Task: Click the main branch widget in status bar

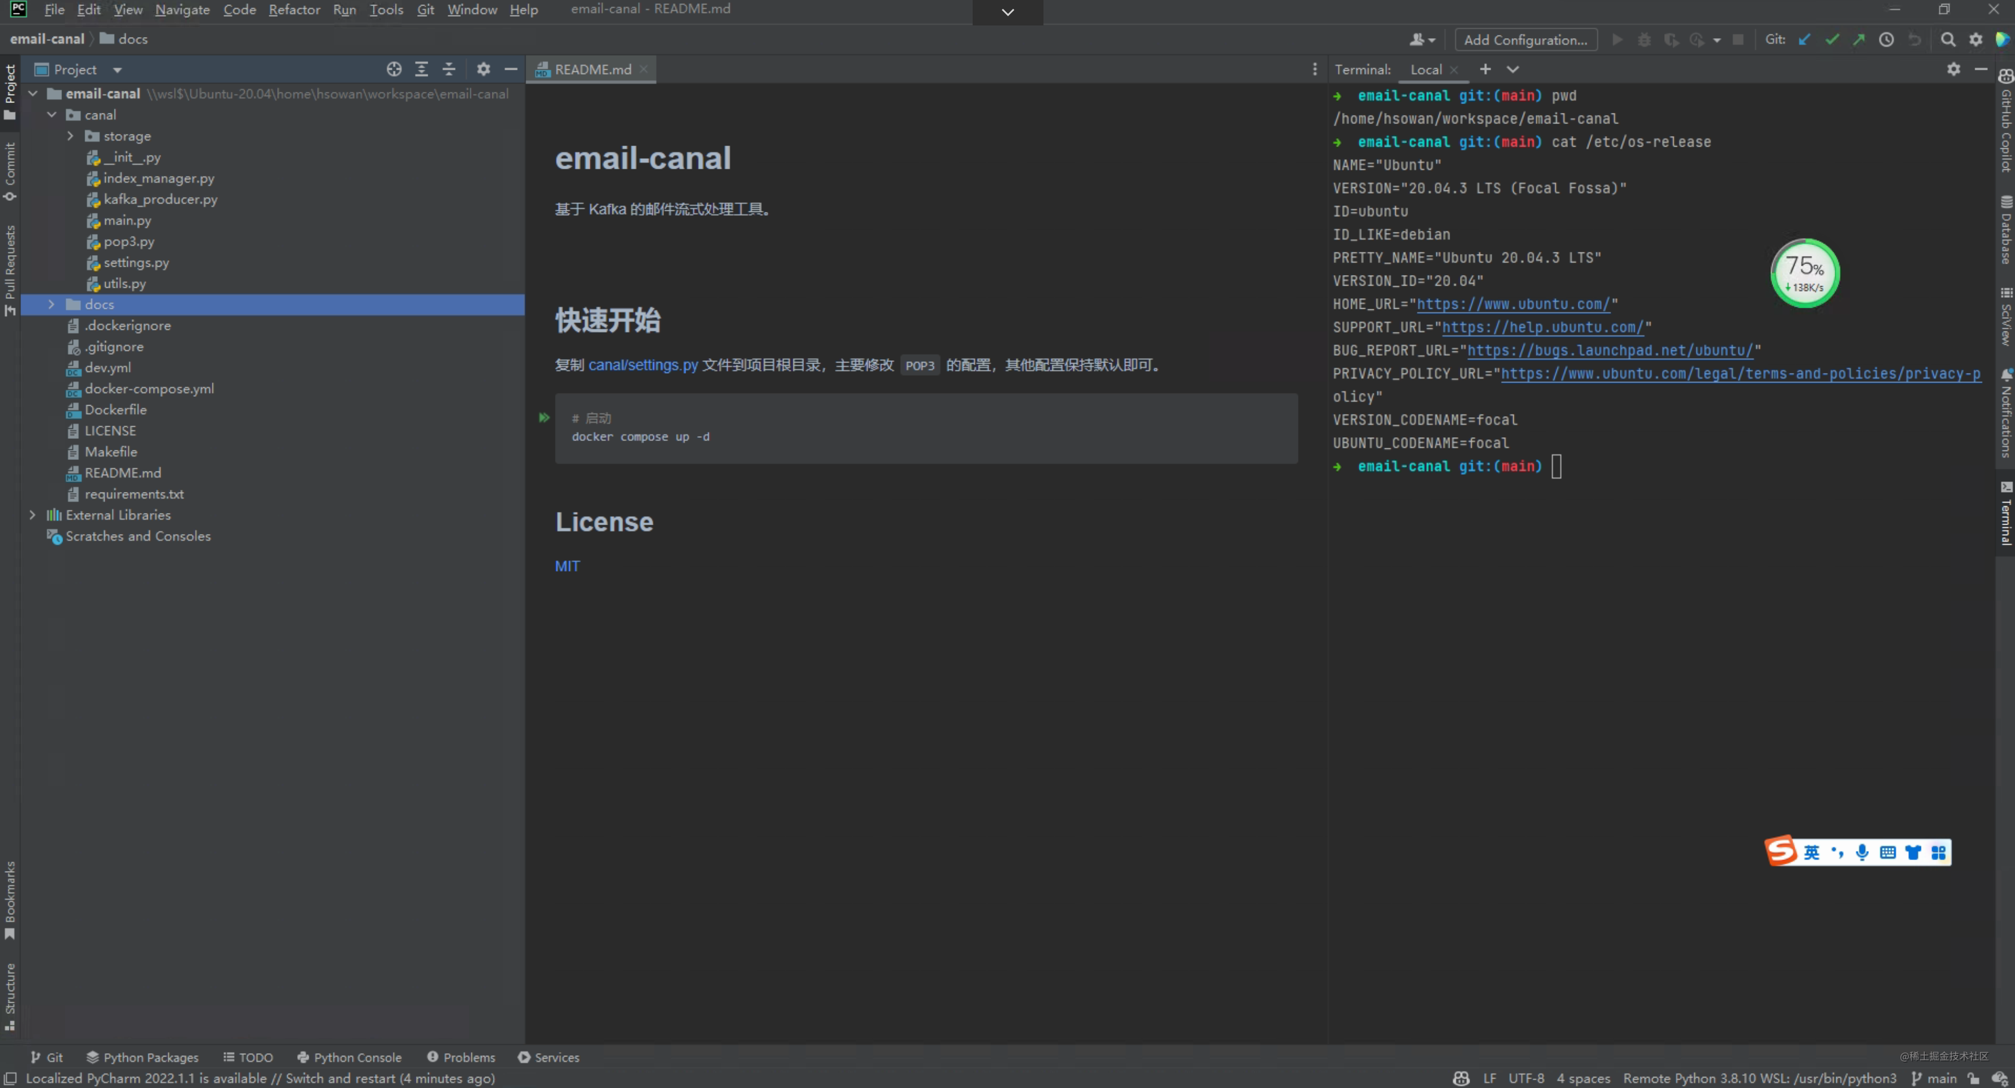Action: tap(1933, 1079)
